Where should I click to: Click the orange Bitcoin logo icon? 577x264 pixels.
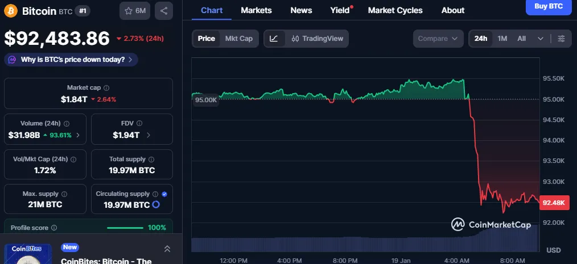11,11
